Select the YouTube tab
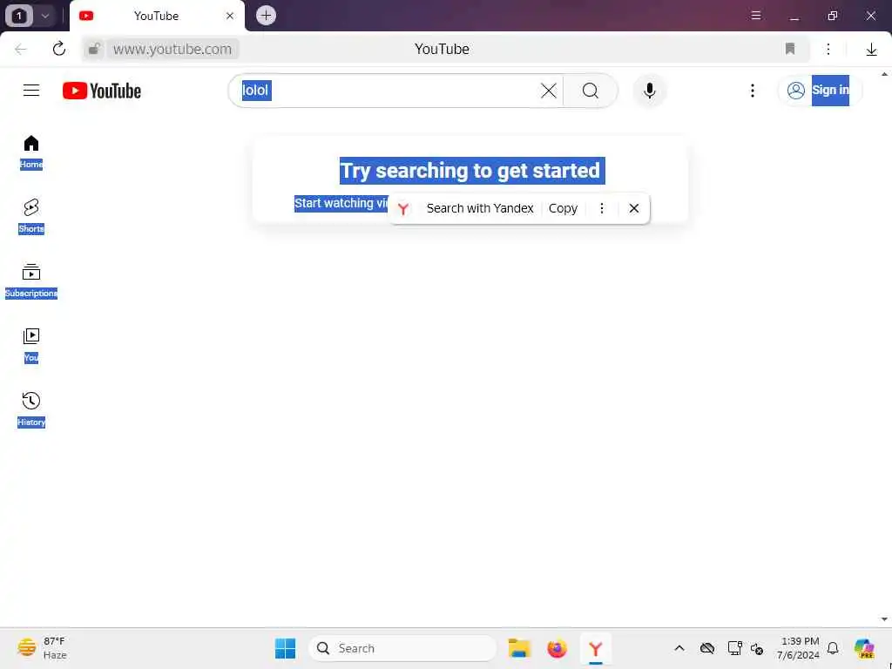Viewport: 892px width, 669px height. [x=157, y=16]
